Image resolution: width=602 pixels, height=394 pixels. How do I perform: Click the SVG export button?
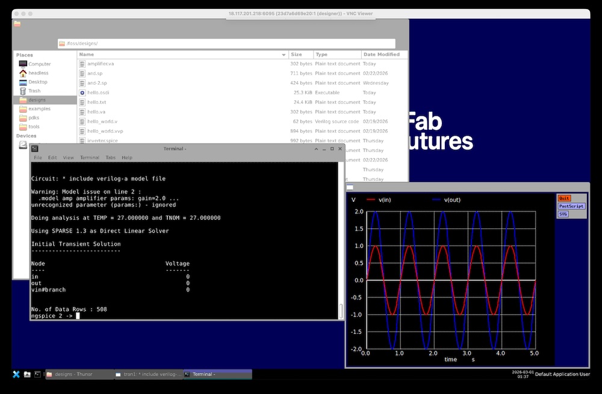click(x=563, y=214)
